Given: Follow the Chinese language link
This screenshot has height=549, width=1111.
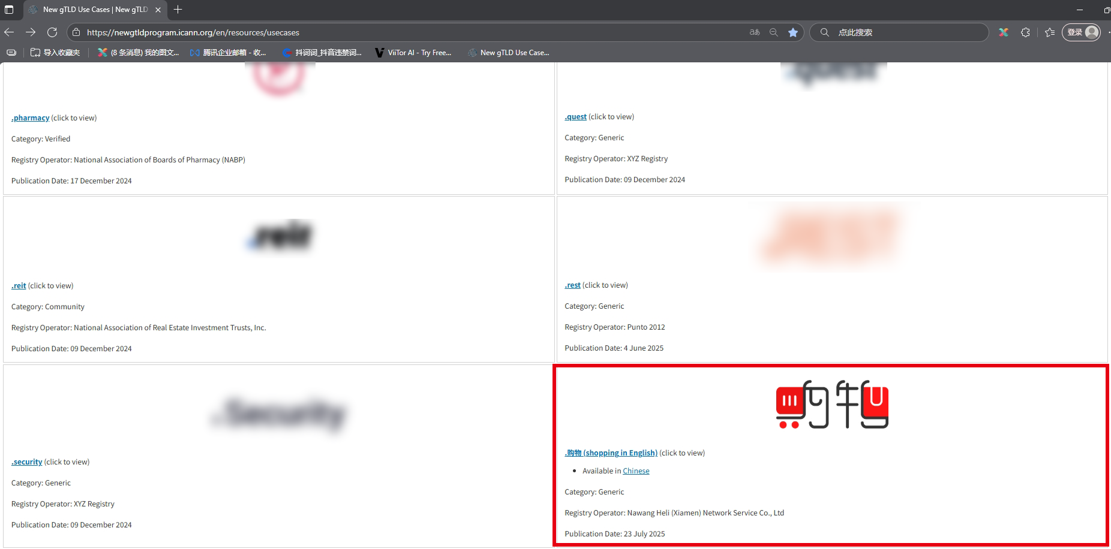Looking at the screenshot, I should [636, 471].
